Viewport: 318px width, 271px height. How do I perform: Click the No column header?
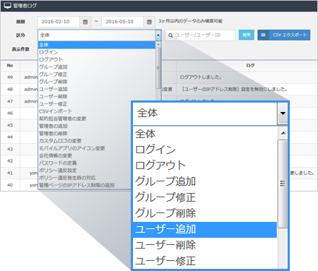pos(10,66)
